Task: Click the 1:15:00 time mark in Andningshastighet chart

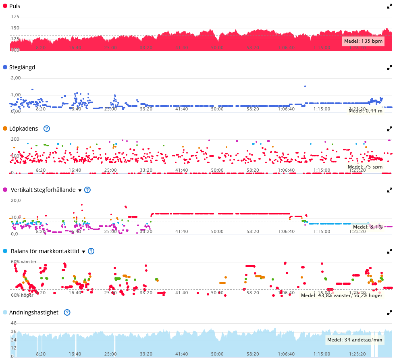Action: (322, 354)
